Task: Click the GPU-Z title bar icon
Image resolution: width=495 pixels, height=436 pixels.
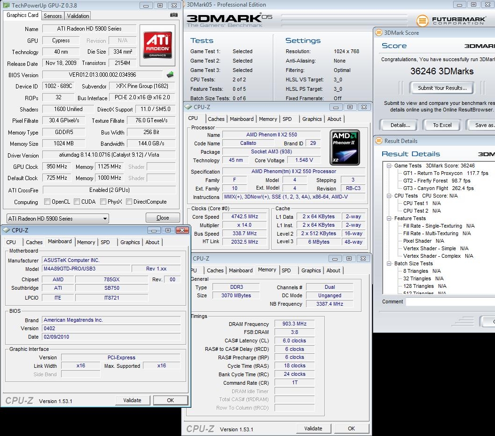Action: point(6,5)
